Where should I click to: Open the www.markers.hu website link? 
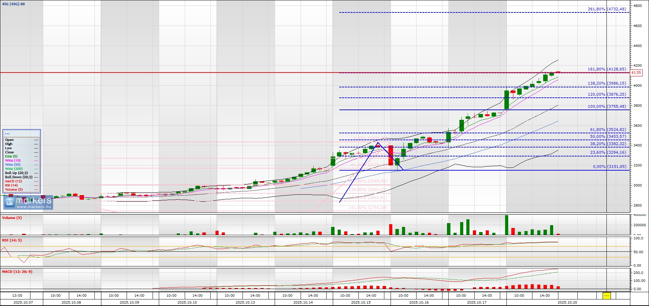pos(34,207)
